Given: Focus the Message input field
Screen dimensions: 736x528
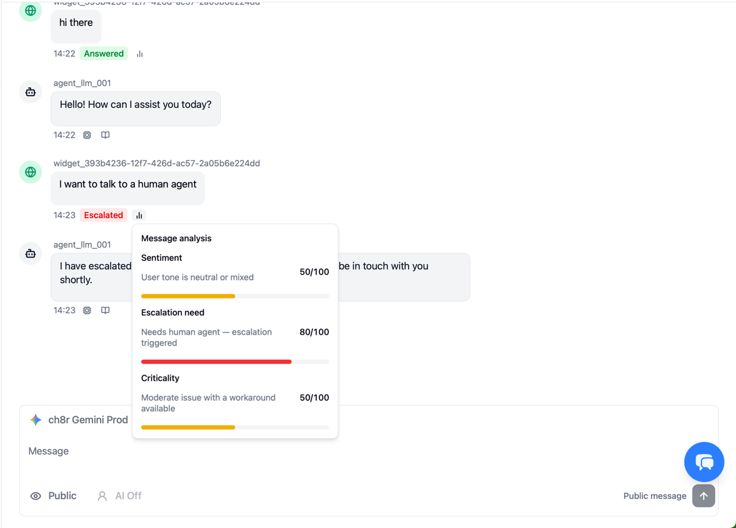Looking at the screenshot, I should click(344, 452).
